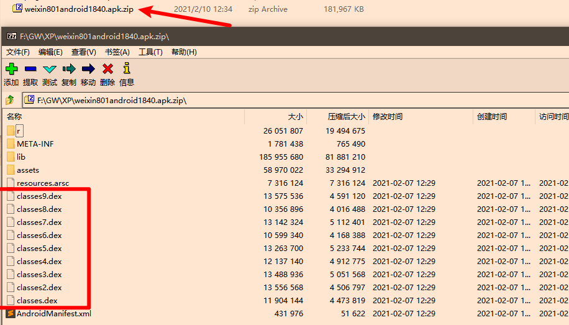Click the up-one-level folder icon
Image resolution: width=569 pixels, height=325 pixels.
tap(10, 99)
